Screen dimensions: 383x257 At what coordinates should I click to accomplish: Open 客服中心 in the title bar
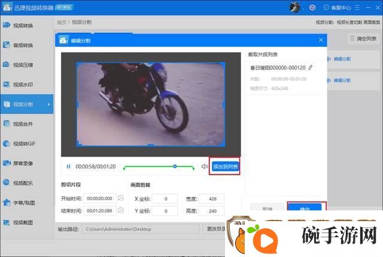click(x=337, y=8)
